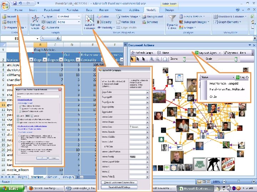257x192 pixels.
Task: Click the Color icon in Visual Properties
Action: click(x=99, y=16)
